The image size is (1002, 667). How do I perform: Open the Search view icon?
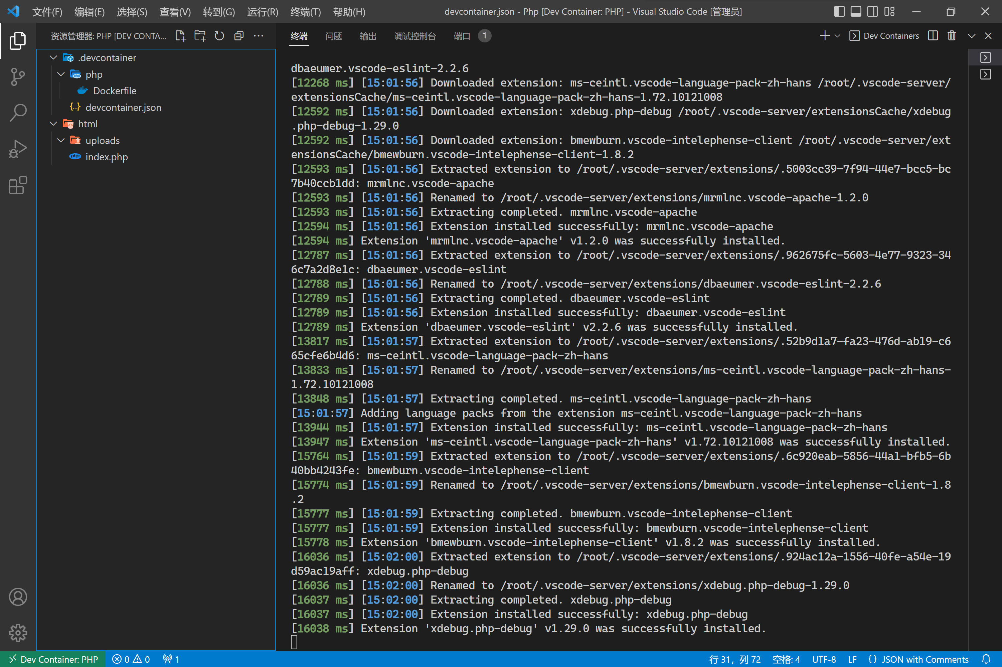pos(17,113)
